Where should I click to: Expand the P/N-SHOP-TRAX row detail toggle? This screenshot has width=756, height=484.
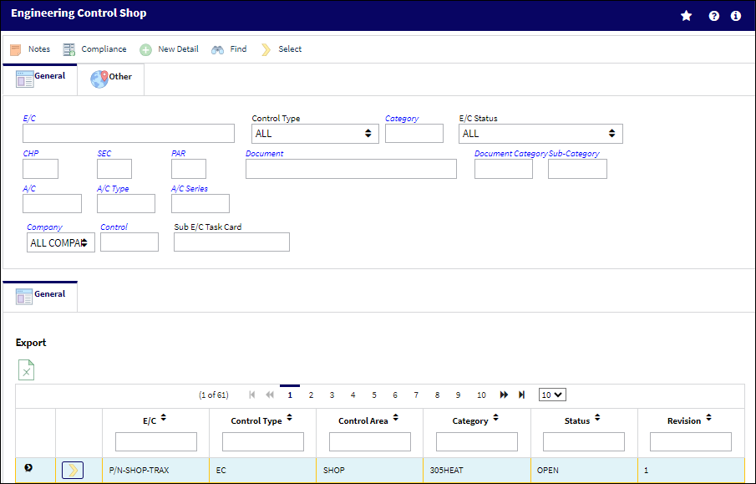(28, 467)
